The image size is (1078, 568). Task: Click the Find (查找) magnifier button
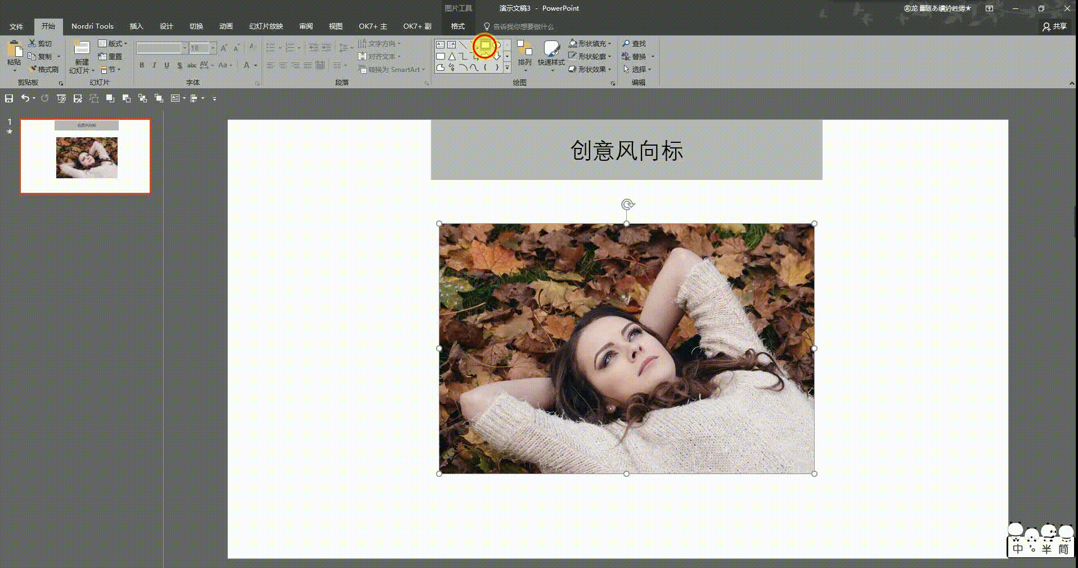tap(634, 43)
